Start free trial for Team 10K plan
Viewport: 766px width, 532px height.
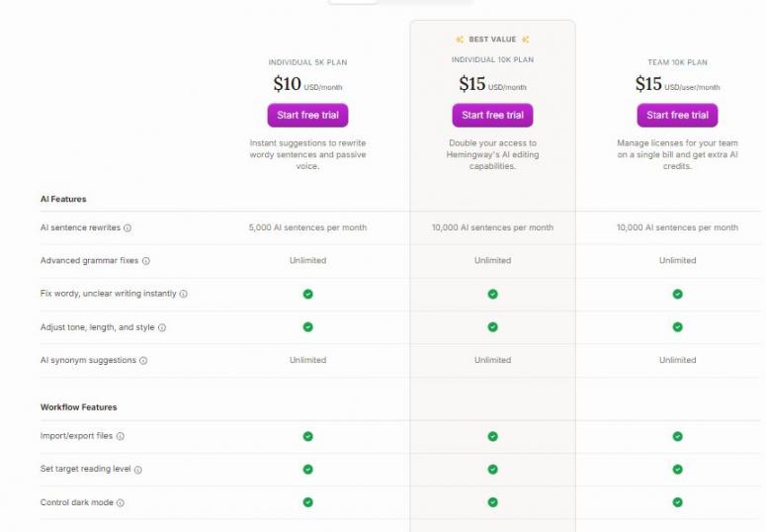(x=677, y=115)
